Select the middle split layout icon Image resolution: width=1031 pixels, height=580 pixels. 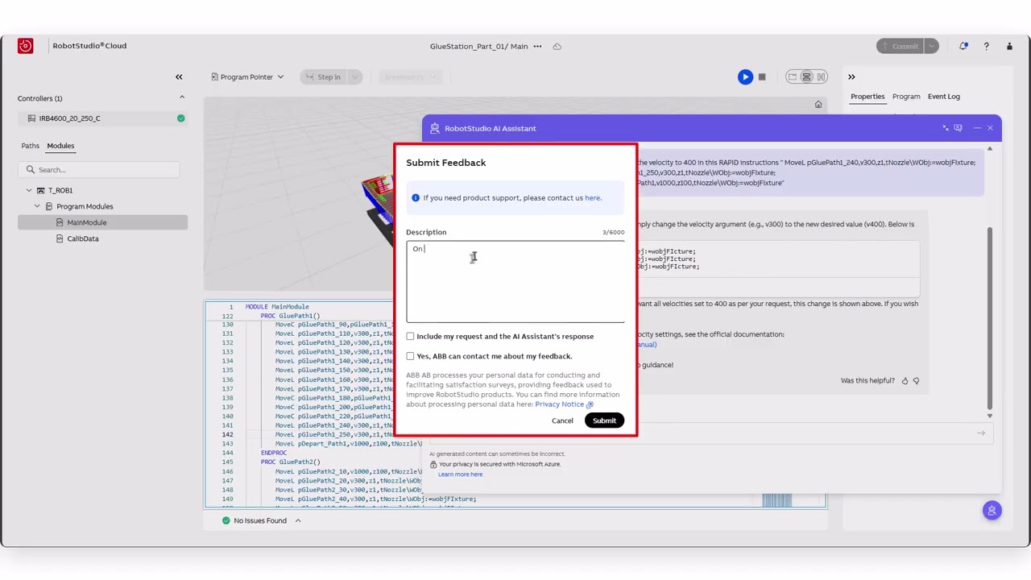click(x=806, y=77)
